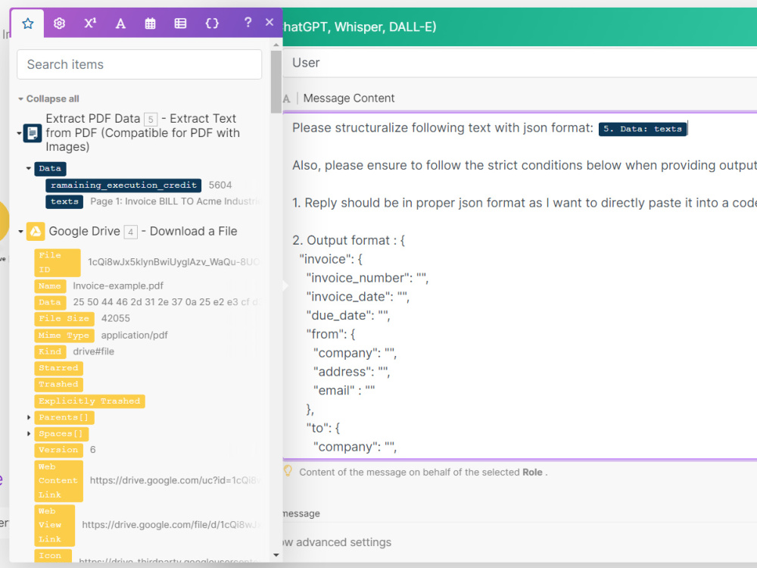This screenshot has height=568, width=757.
Task: Insert the Spaces[] variable pill
Action: coord(61,434)
